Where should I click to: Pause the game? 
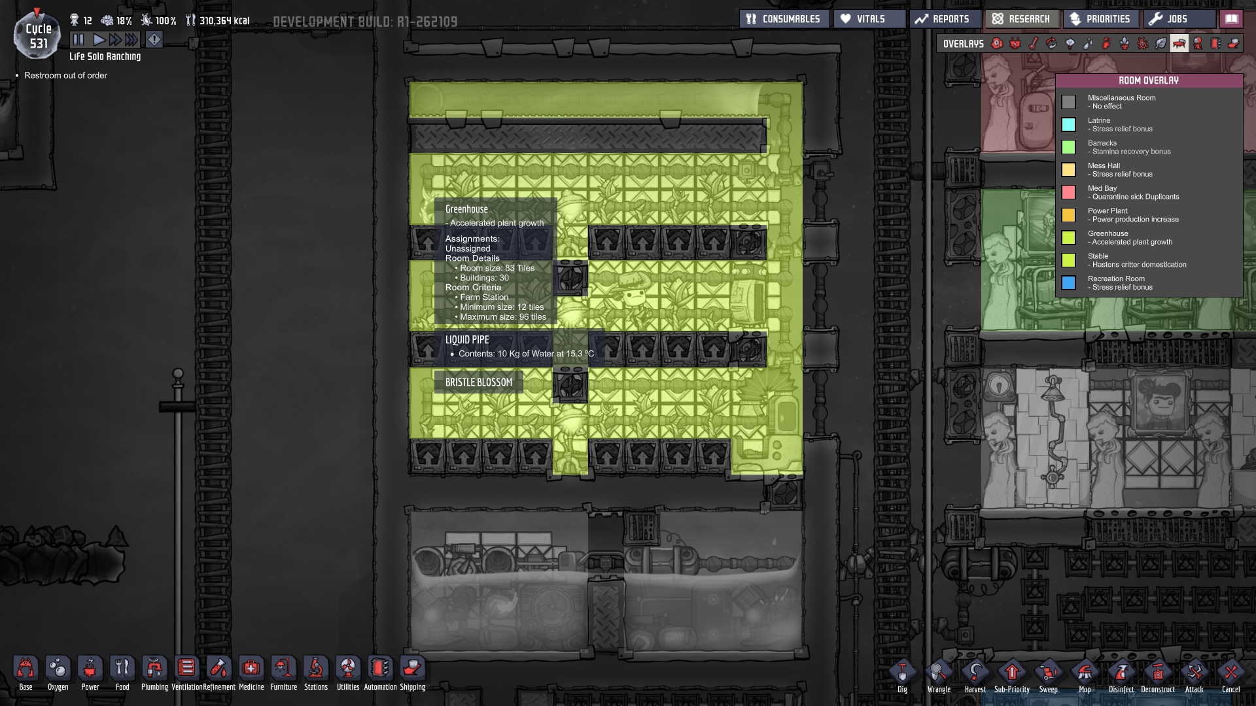(78, 40)
